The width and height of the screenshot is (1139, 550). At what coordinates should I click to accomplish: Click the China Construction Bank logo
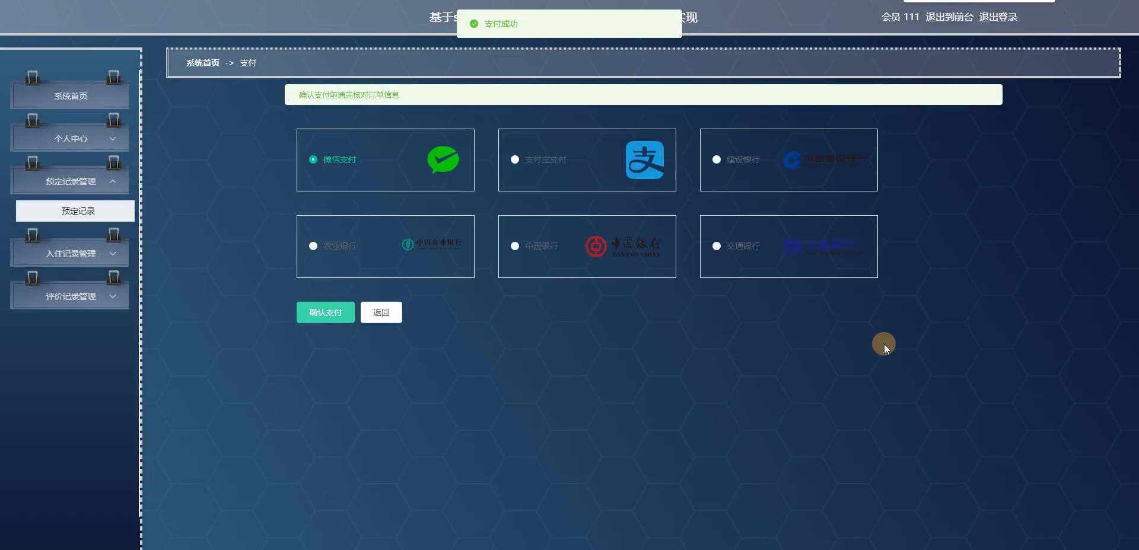pyautogui.click(x=825, y=160)
